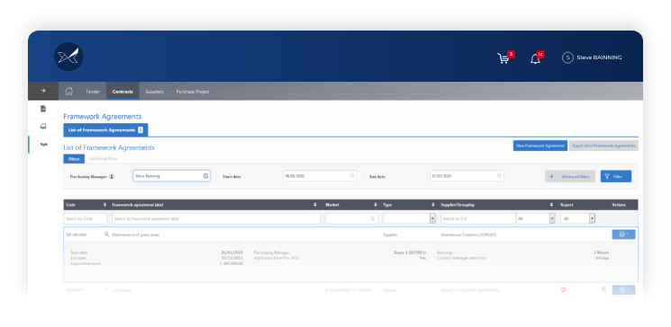Click the Market filter field
Screen dimensions: 671x327
pos(352,218)
